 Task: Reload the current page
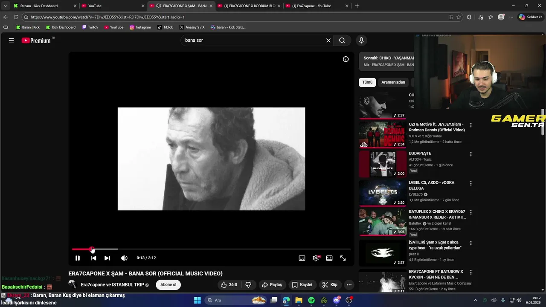click(x=16, y=17)
